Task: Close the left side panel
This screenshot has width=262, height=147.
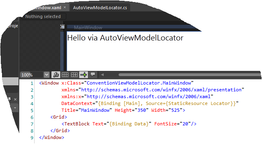Action: 15,99
